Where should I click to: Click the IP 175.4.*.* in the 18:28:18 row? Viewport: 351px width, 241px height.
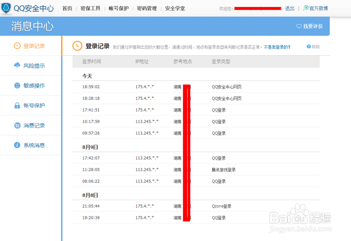click(145, 98)
